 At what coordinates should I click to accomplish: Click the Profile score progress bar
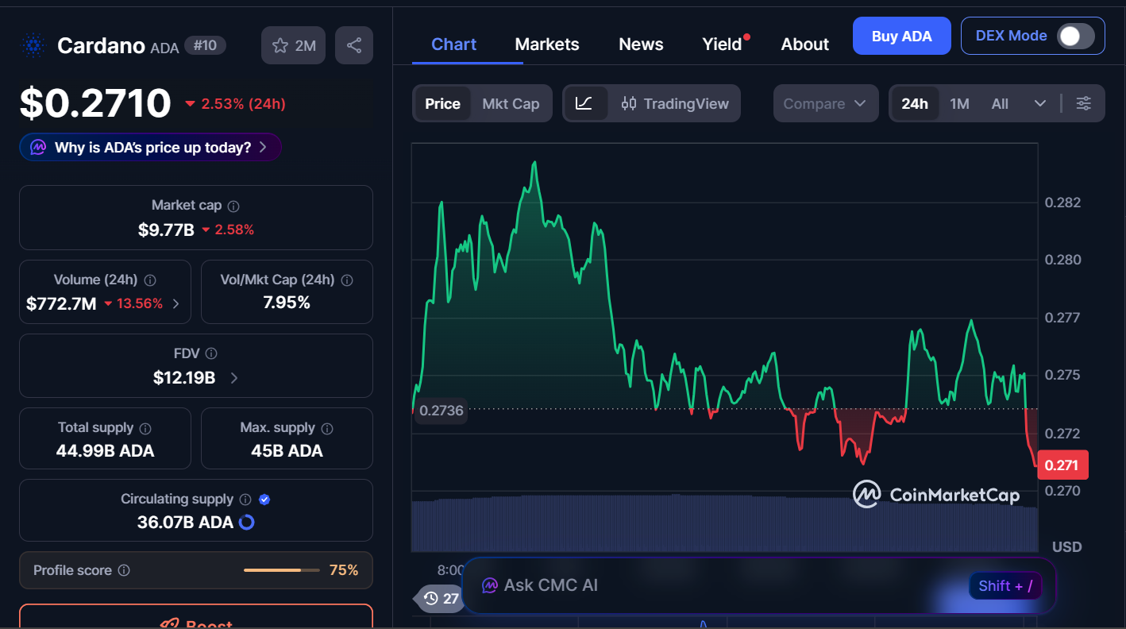click(281, 570)
